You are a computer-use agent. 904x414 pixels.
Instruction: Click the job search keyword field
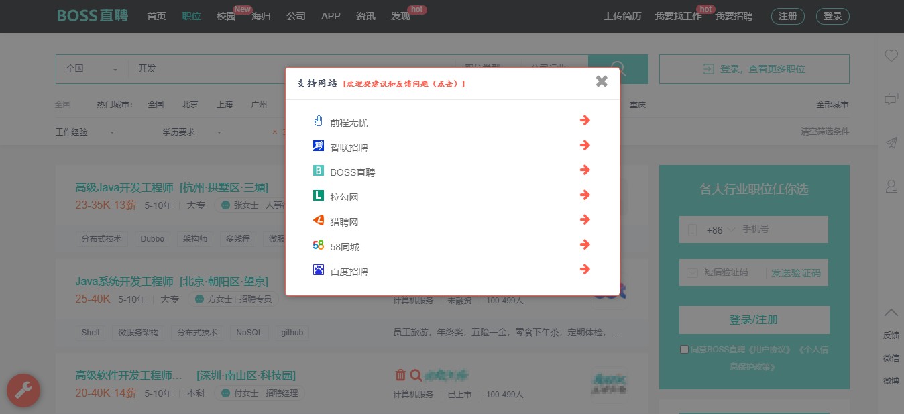click(292, 69)
